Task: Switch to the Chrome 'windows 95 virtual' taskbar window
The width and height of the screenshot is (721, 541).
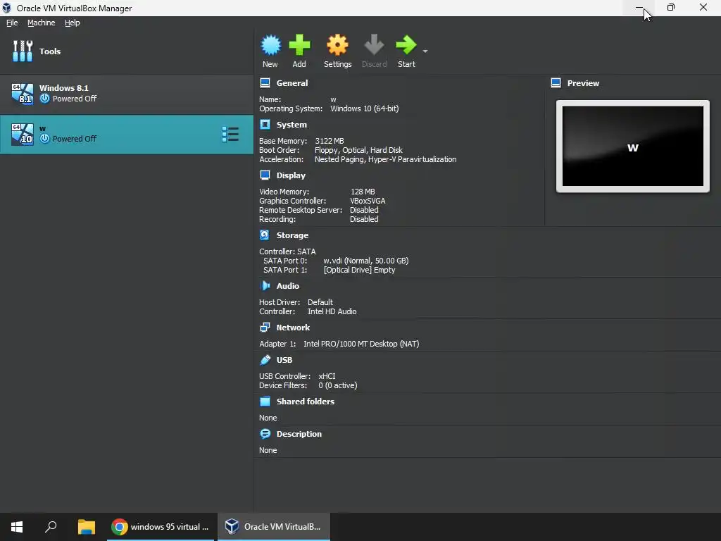Action: (x=161, y=527)
